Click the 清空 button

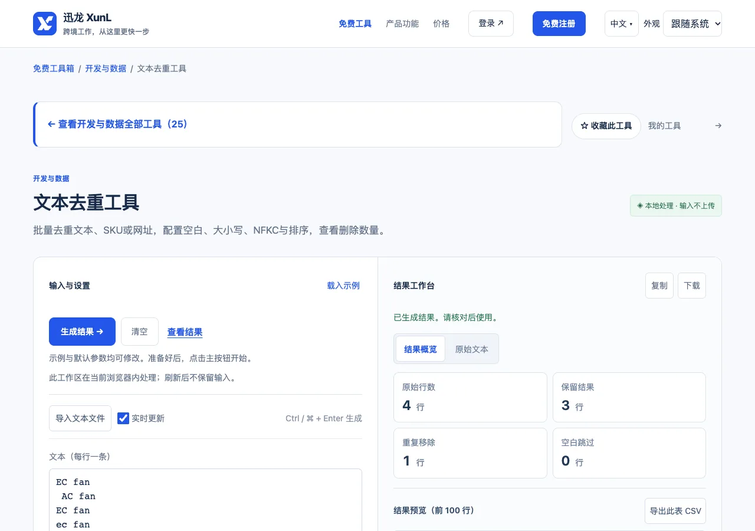tap(140, 332)
